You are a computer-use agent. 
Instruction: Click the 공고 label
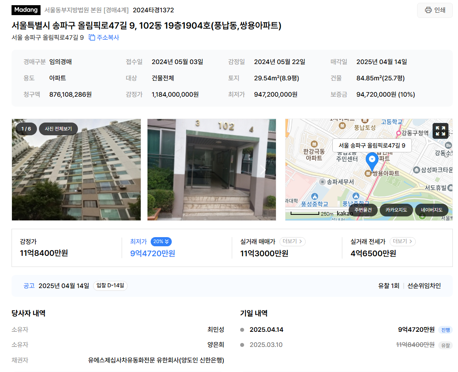tap(29, 286)
